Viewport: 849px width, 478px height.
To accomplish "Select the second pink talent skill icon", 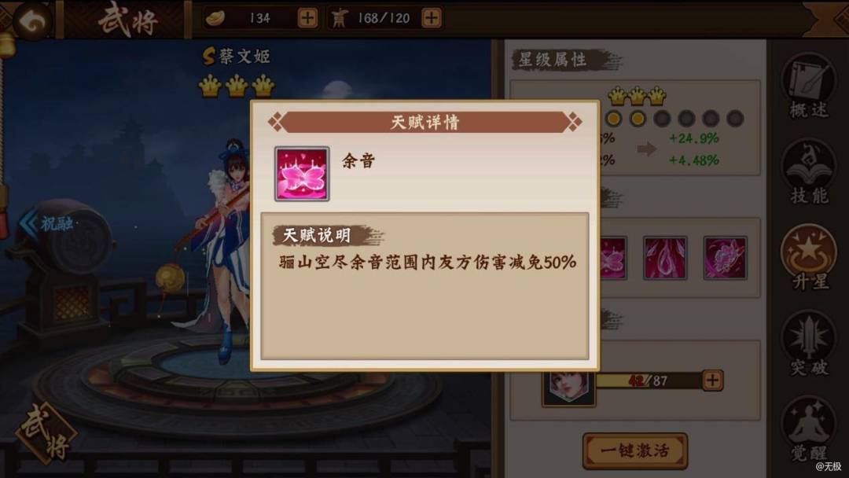I will pos(666,258).
